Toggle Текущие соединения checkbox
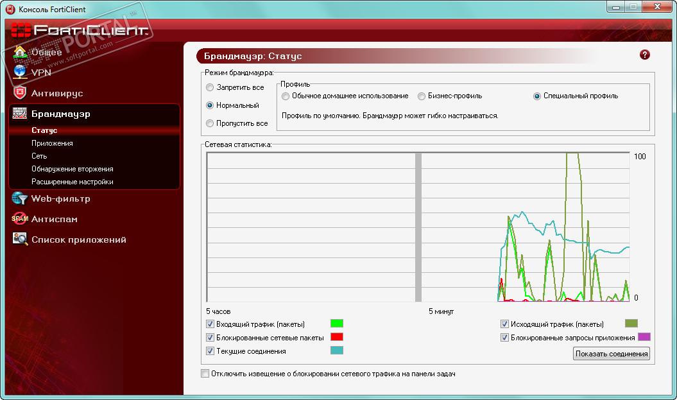 pos(210,351)
